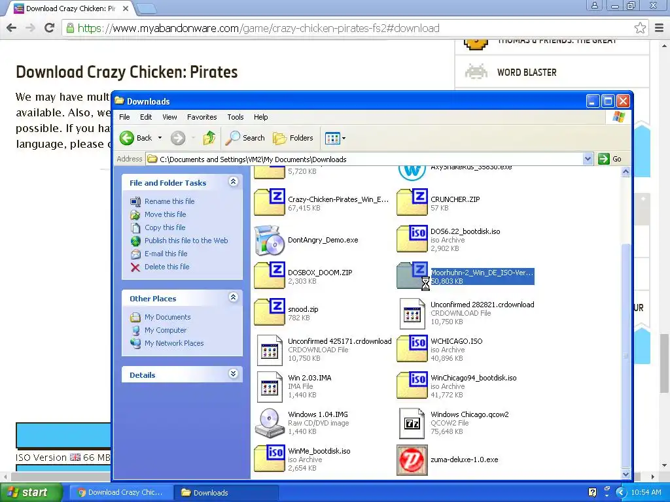The height and width of the screenshot is (502, 670).
Task: Select Windows Chicago.qcow2 7z icon
Action: (412, 424)
